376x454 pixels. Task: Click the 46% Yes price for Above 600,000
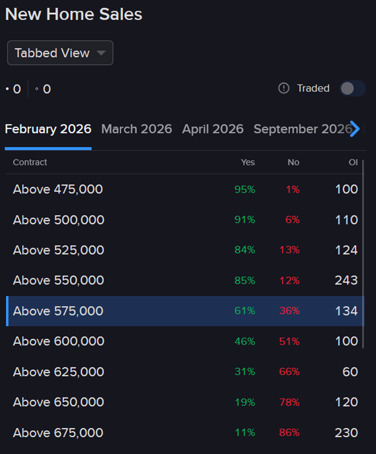[x=244, y=341]
